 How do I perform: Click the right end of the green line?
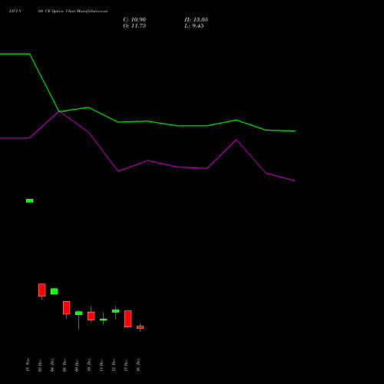295,131
